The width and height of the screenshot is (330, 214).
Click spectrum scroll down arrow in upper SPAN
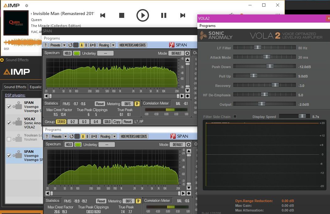188,90
